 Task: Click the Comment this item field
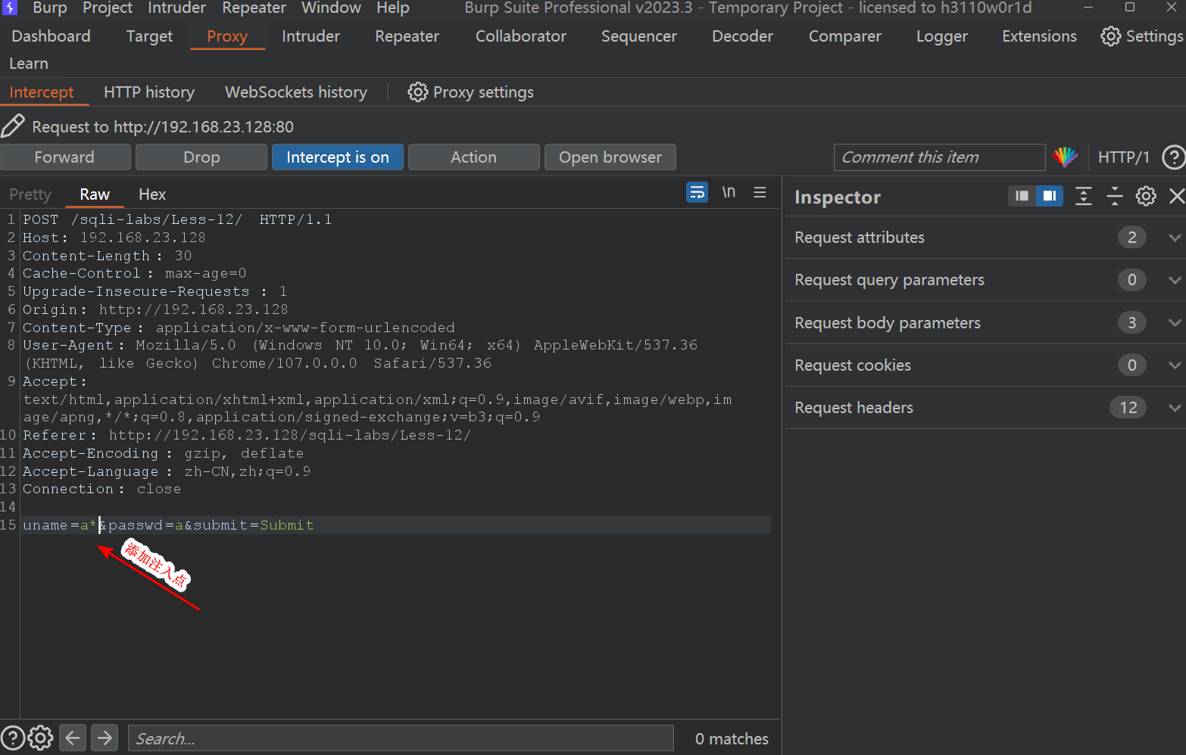click(938, 157)
